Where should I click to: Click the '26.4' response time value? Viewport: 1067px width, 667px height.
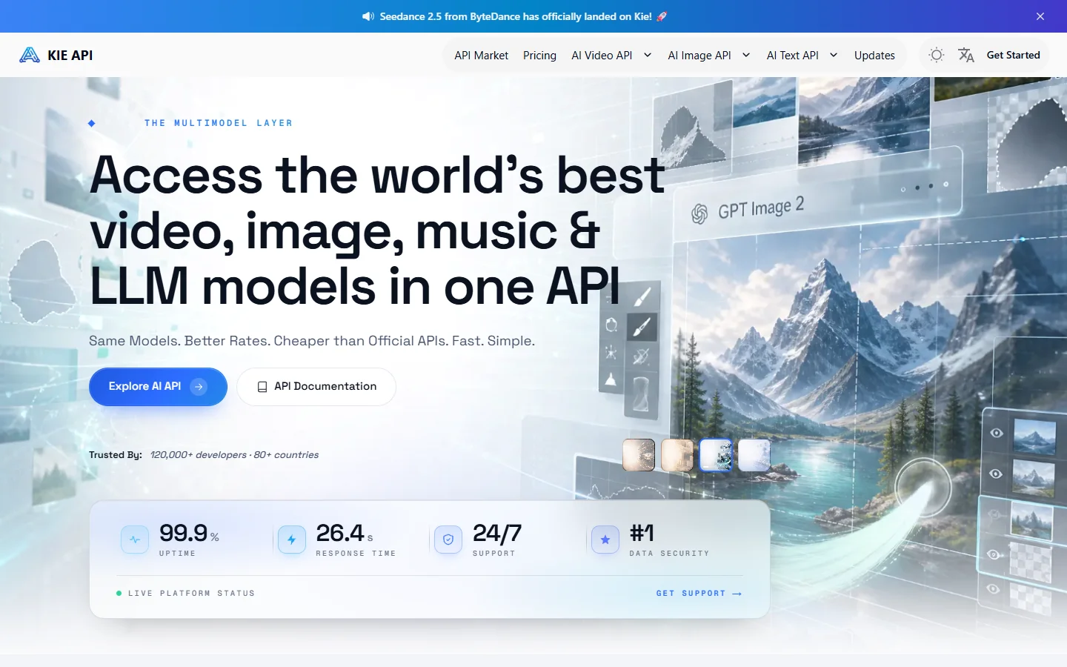coord(340,533)
